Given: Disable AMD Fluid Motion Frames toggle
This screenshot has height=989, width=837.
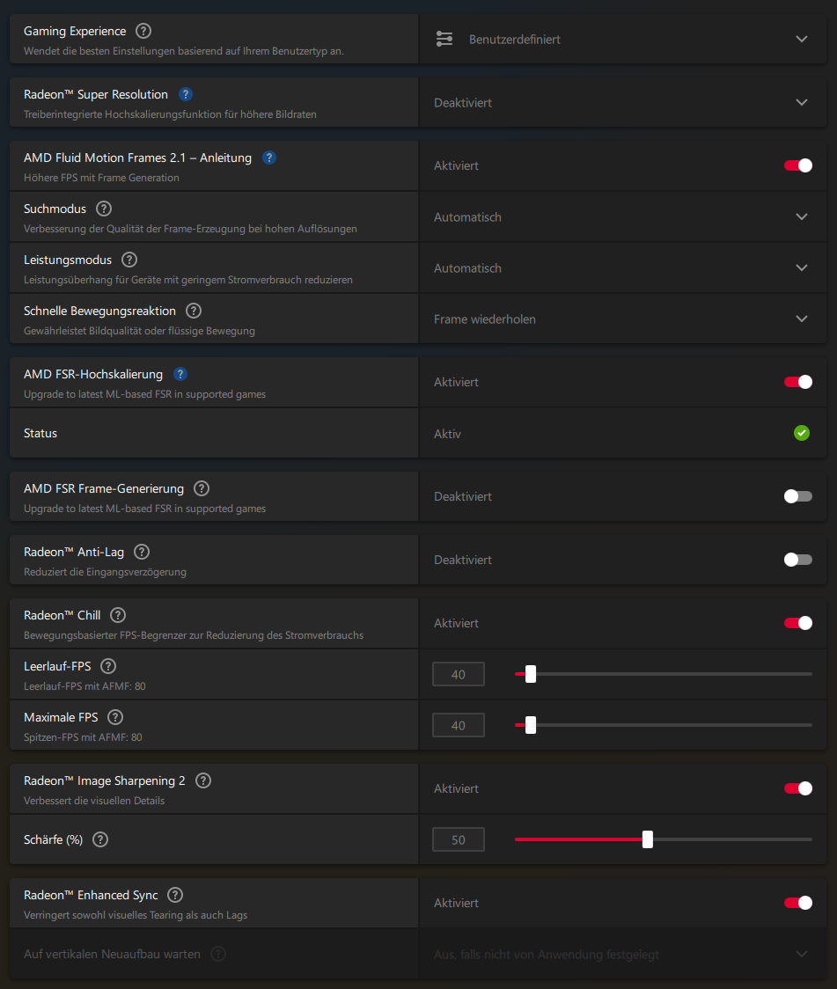Looking at the screenshot, I should click(797, 165).
